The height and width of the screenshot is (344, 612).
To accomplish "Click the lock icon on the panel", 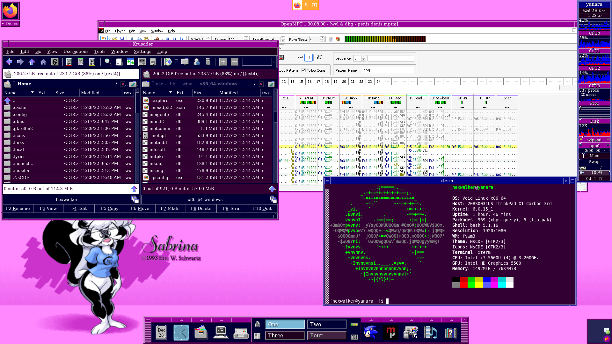I will point(258,324).
